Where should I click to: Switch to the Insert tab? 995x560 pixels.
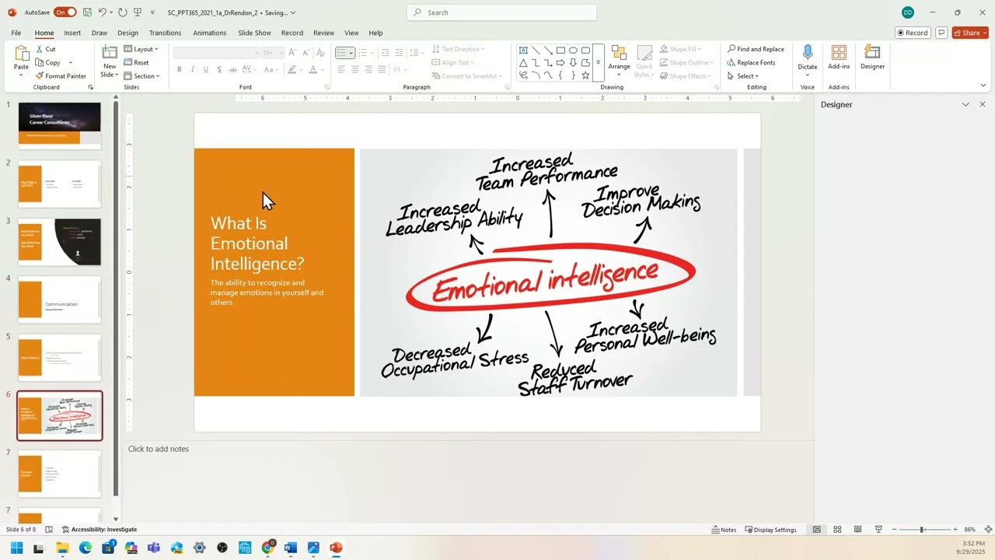pos(72,33)
